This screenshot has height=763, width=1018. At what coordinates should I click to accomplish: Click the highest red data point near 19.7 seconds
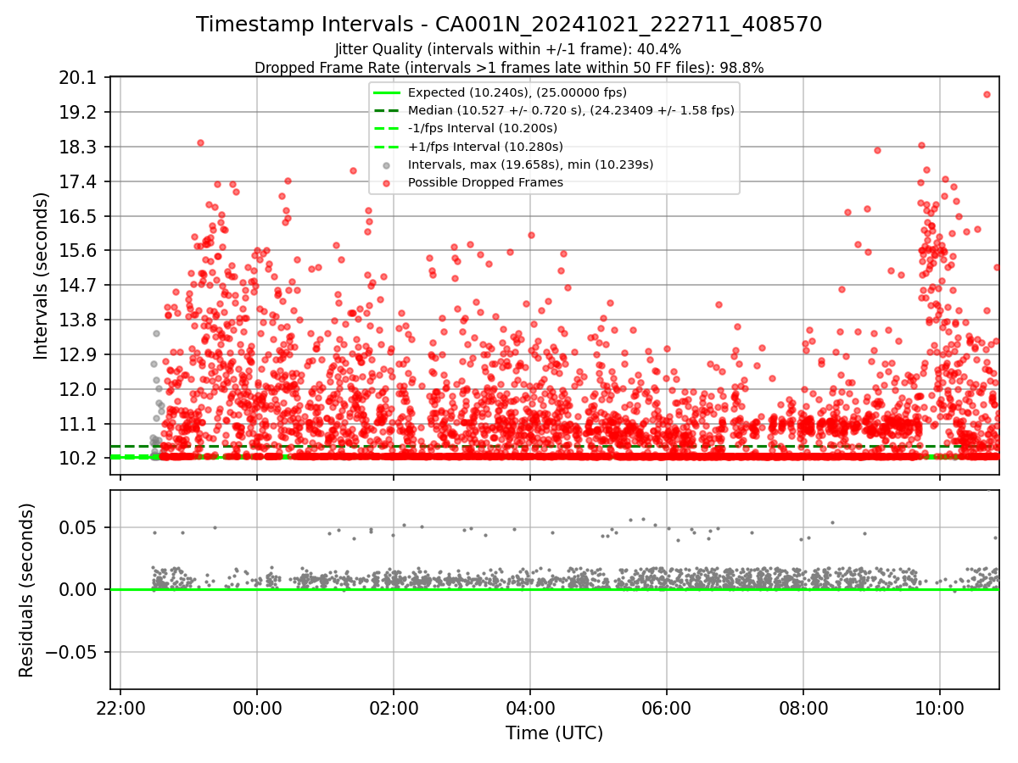pyautogui.click(x=987, y=94)
